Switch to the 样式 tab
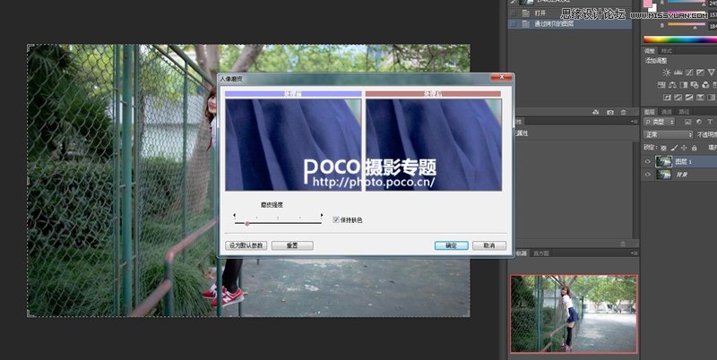This screenshot has width=717, height=360. tap(667, 51)
